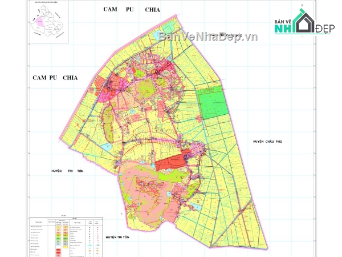Select the Huyện Châu Phú label
The width and height of the screenshot is (342, 257).
[268, 140]
